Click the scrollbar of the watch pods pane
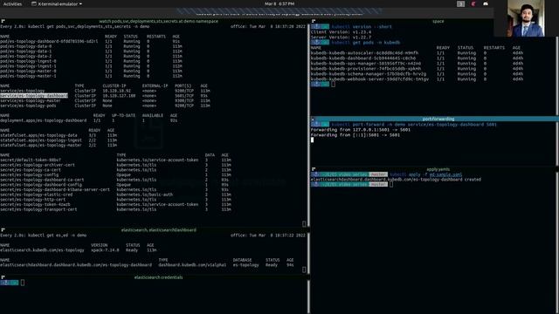559x314 pixels. (x=308, y=125)
